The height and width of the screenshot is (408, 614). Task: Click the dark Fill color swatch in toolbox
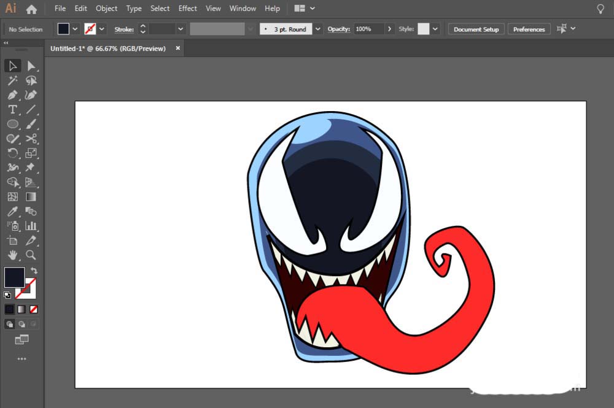14,277
